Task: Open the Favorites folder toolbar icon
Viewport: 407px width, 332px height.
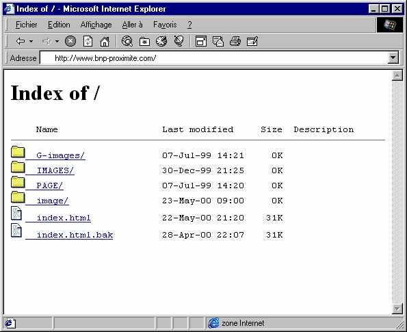Action: (x=144, y=41)
